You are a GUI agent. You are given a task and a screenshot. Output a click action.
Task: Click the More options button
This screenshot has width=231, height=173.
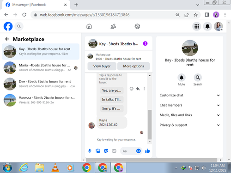tap(134, 66)
